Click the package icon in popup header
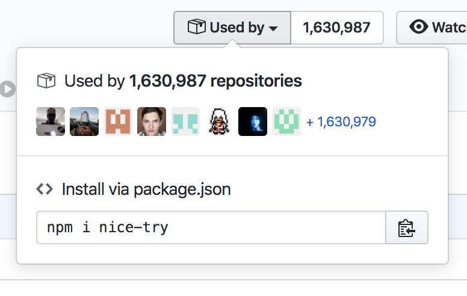The width and height of the screenshot is (467, 296). click(x=46, y=81)
